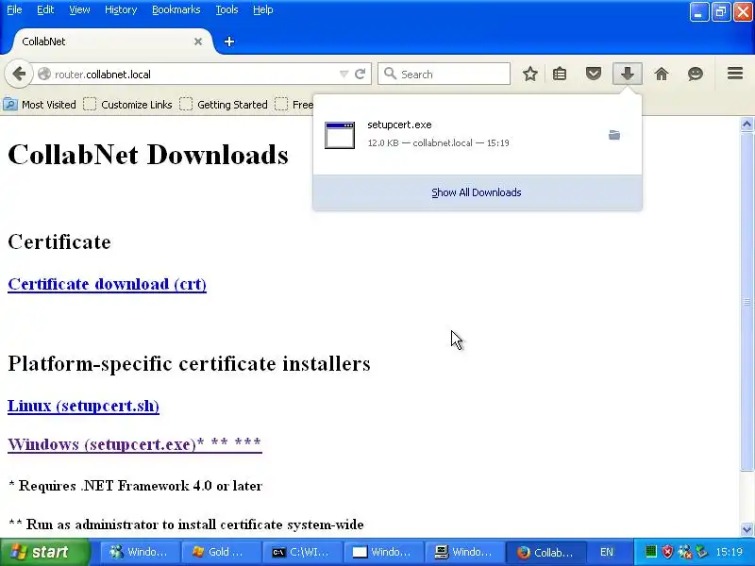Open the File menu
The image size is (755, 566).
coord(14,9)
